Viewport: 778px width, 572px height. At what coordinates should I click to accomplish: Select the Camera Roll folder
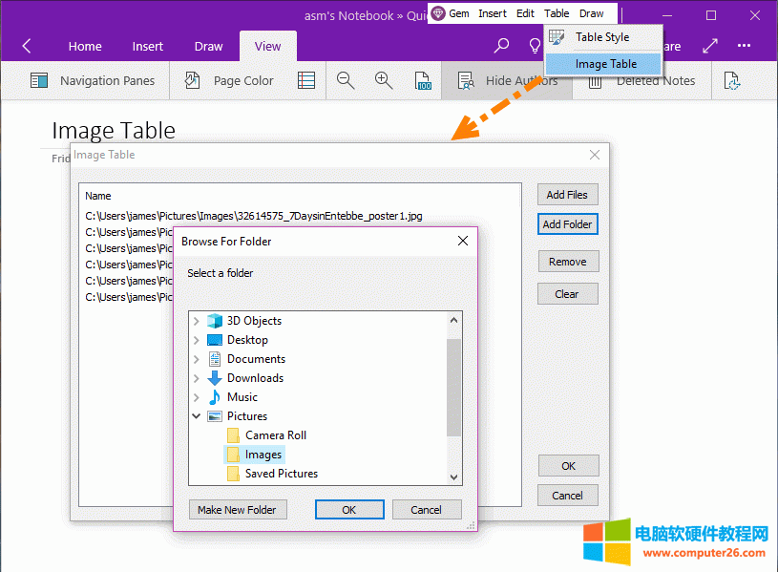coord(275,435)
